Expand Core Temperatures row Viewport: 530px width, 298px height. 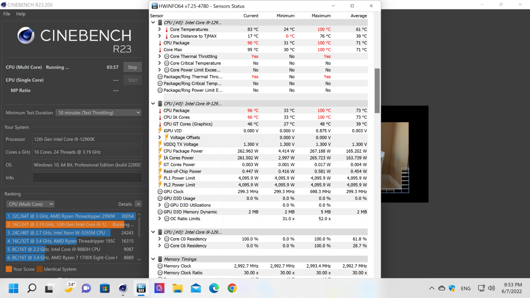[x=159, y=29]
